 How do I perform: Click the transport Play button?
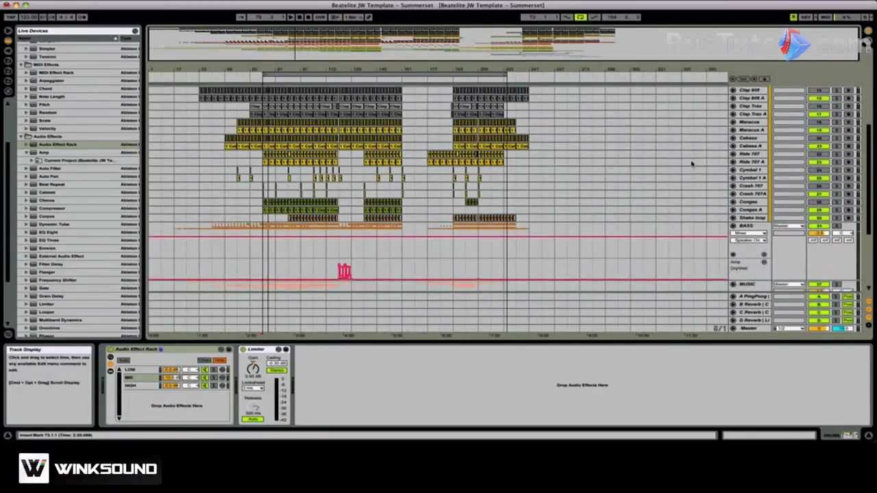[x=291, y=17]
